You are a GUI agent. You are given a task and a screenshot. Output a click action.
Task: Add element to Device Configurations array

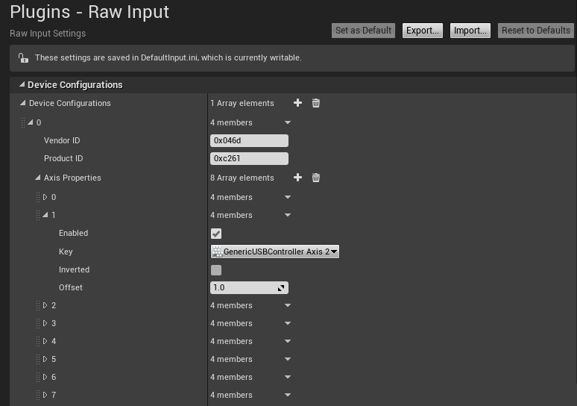pos(297,103)
